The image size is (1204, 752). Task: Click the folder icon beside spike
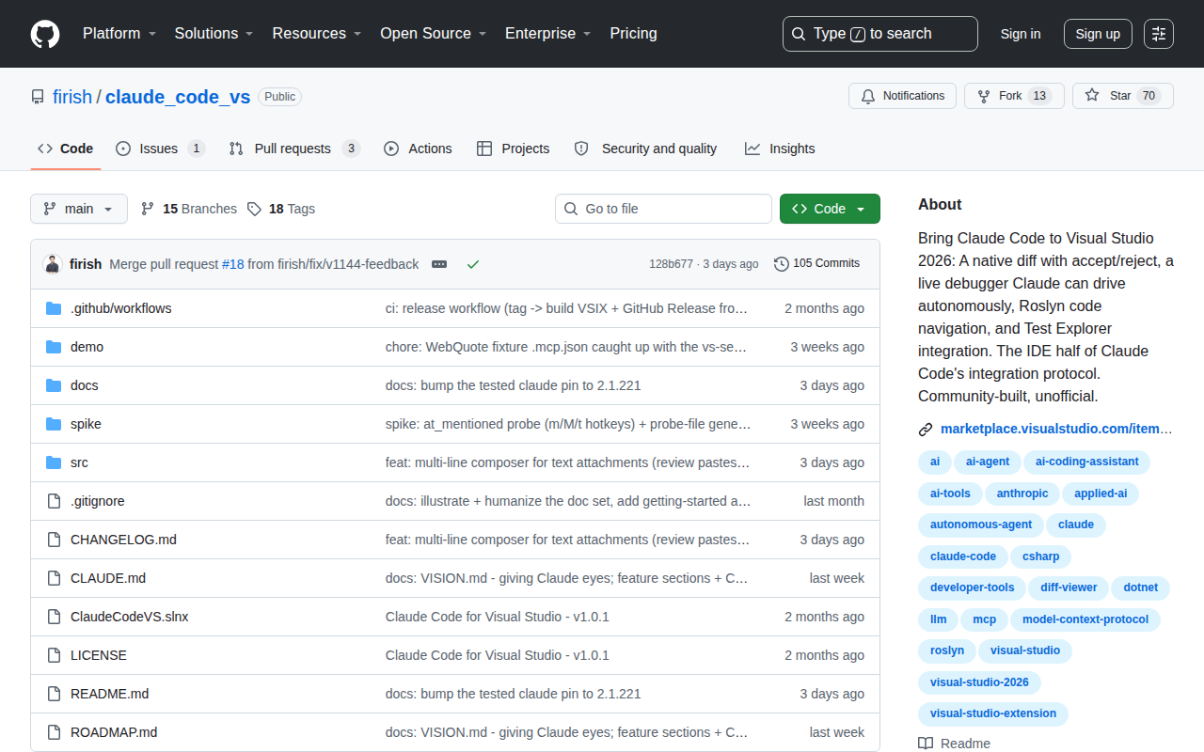coord(54,424)
